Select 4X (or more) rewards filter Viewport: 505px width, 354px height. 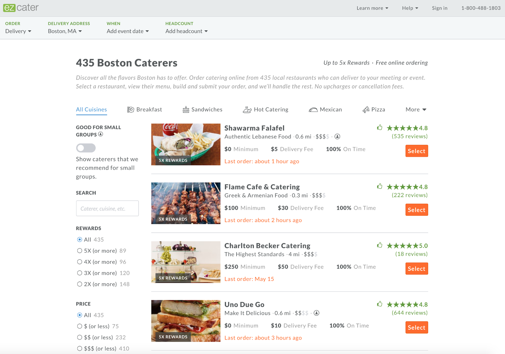coord(80,262)
